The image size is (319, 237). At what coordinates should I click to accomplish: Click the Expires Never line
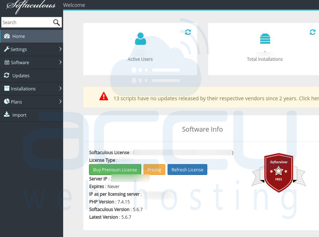[x=104, y=187]
